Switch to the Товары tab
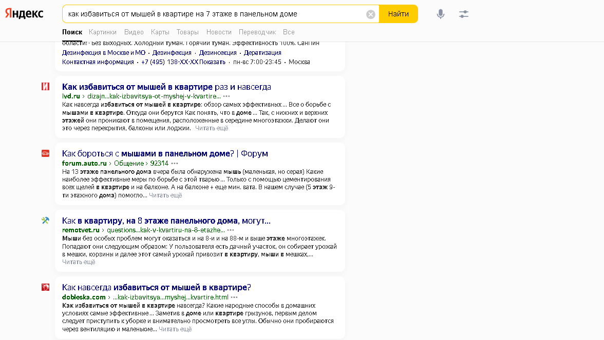 (x=187, y=32)
